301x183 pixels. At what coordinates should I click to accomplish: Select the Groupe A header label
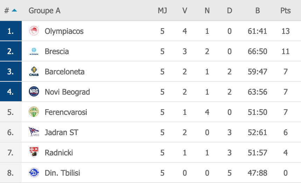pyautogui.click(x=44, y=11)
